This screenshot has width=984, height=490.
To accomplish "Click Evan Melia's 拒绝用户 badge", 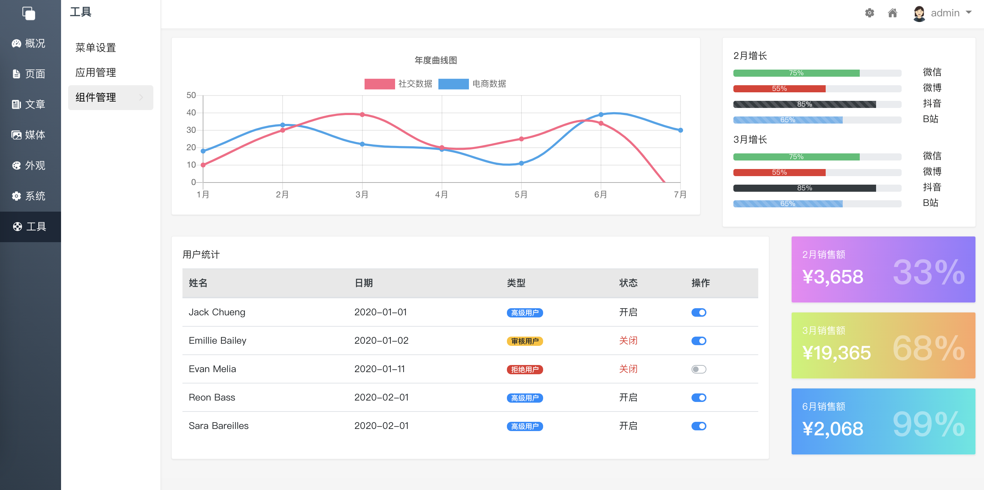I will point(525,370).
